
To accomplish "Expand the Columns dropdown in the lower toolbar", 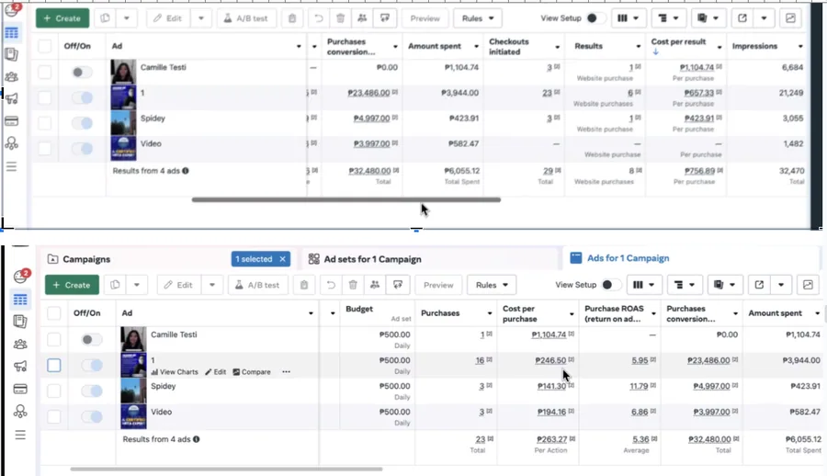I will point(643,285).
